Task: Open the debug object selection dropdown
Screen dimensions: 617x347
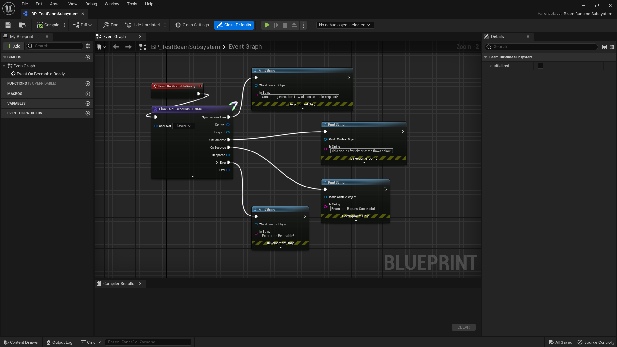Action: point(344,25)
